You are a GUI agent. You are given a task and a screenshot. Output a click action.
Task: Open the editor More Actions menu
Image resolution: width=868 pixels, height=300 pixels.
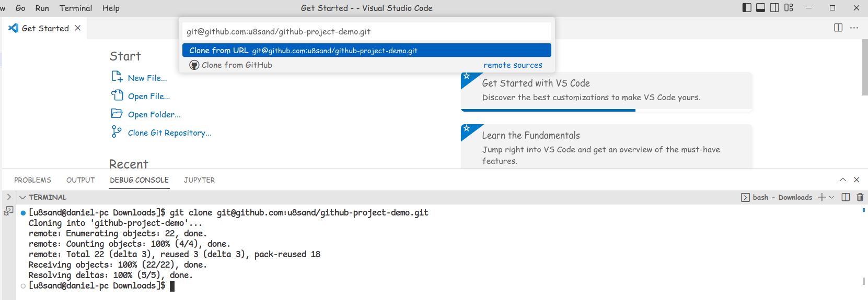coord(854,28)
